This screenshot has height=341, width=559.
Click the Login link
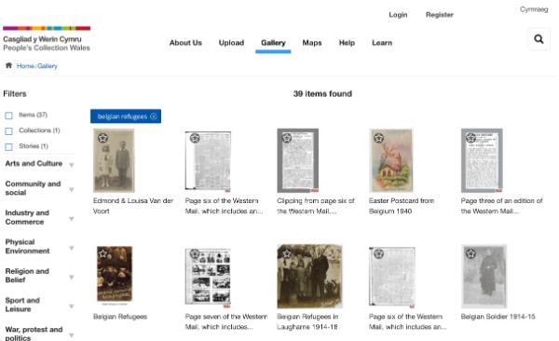pyautogui.click(x=398, y=15)
